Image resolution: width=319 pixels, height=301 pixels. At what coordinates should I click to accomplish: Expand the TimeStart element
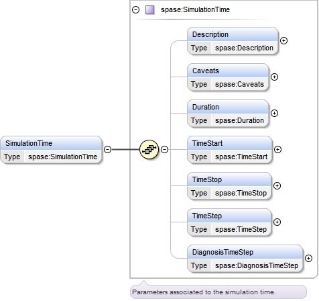pyautogui.click(x=277, y=149)
